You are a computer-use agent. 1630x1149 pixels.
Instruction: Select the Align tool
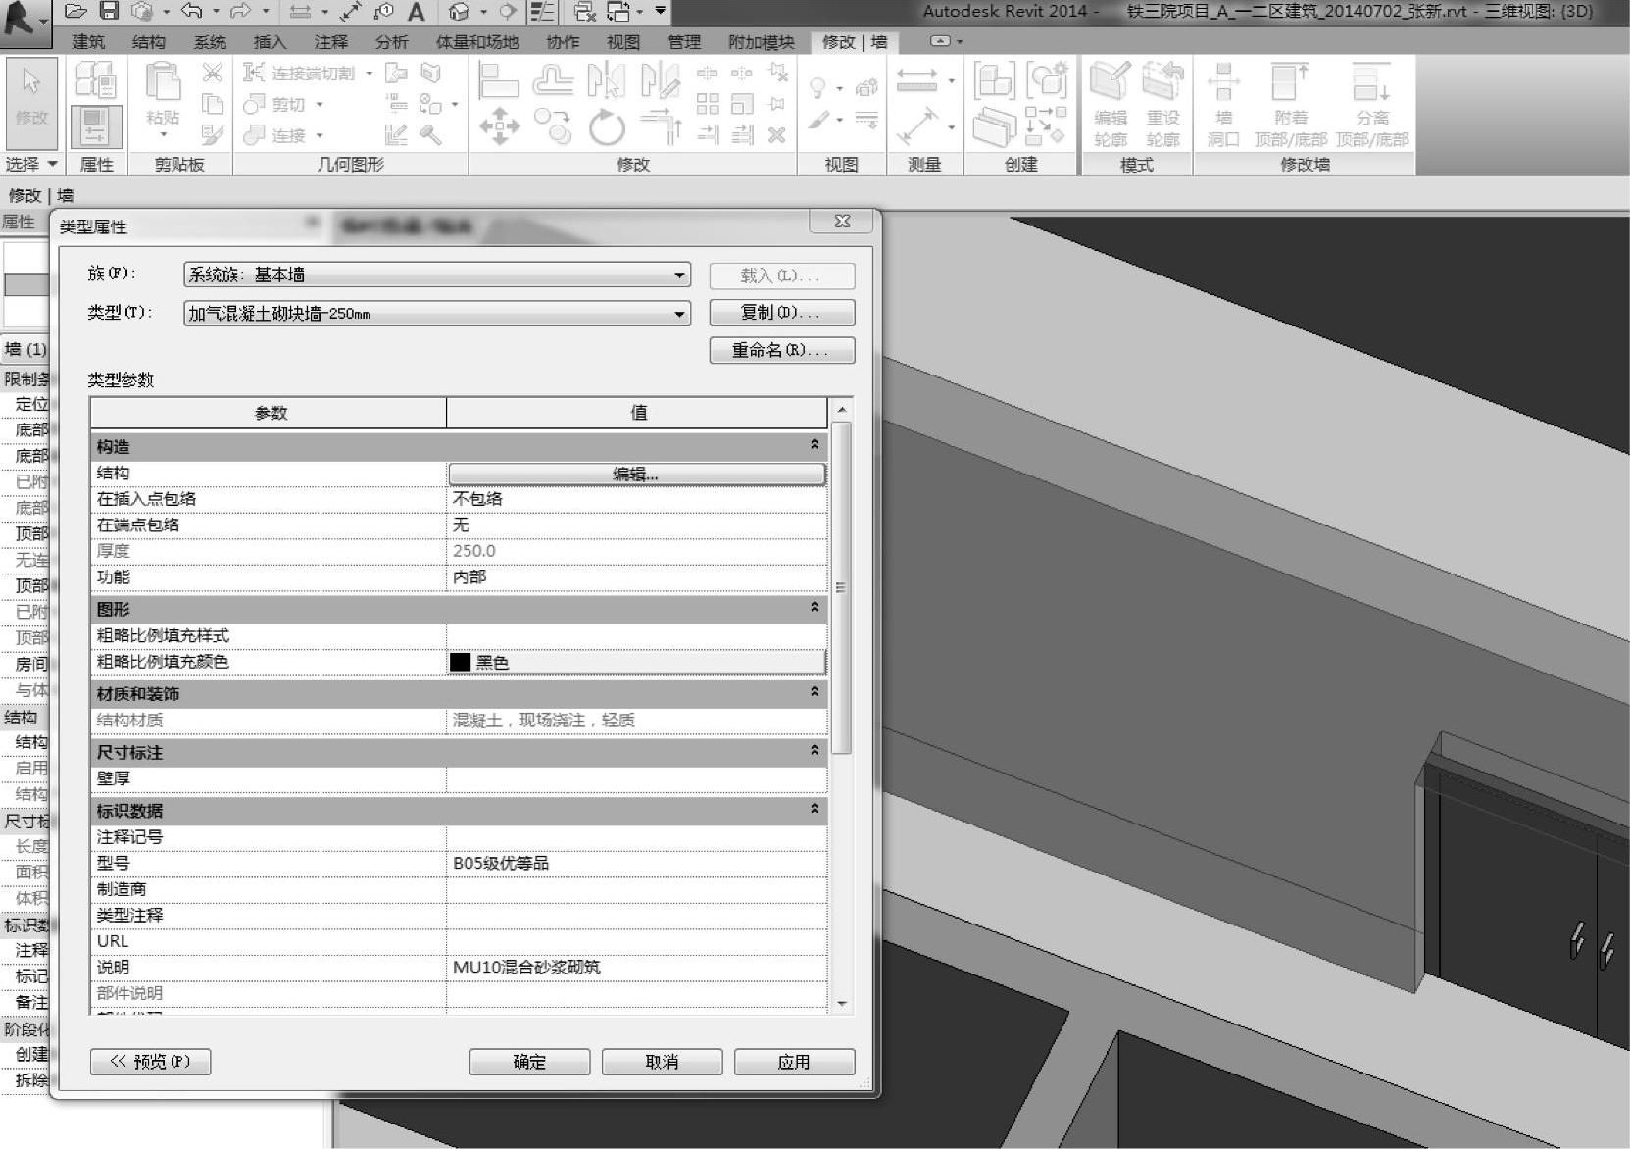click(x=499, y=80)
